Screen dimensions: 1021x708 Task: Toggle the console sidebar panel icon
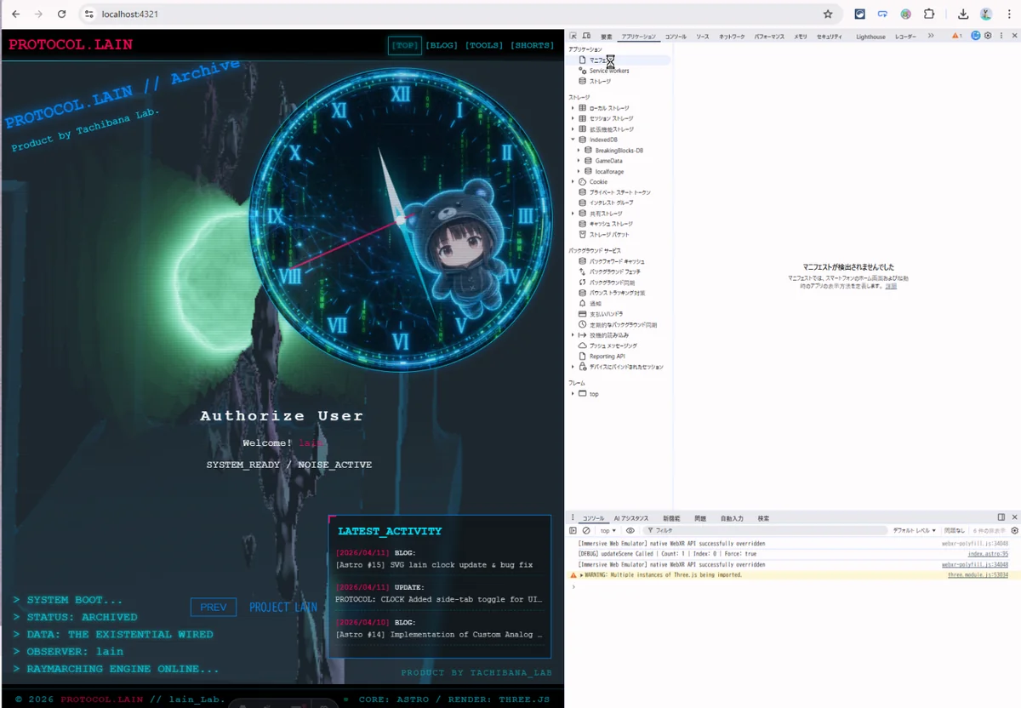pyautogui.click(x=573, y=530)
